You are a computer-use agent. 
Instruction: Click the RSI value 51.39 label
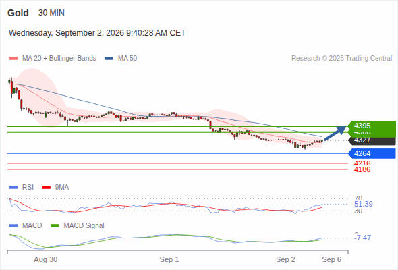click(364, 204)
